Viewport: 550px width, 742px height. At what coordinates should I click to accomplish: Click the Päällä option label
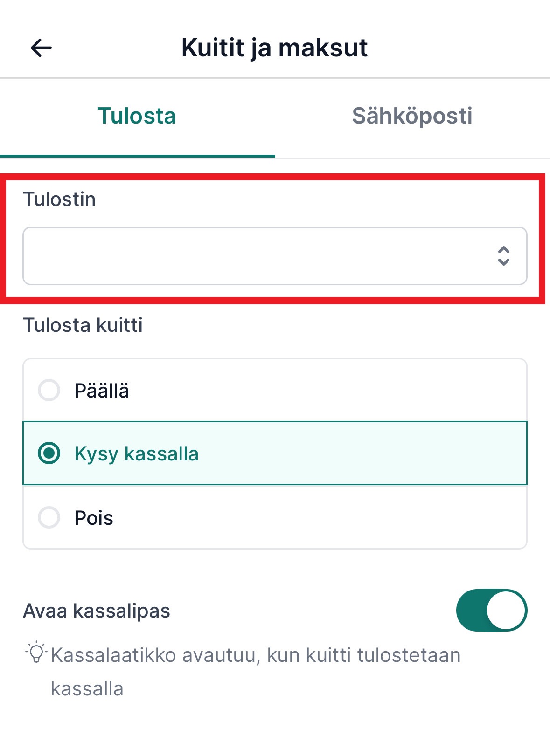click(x=102, y=391)
